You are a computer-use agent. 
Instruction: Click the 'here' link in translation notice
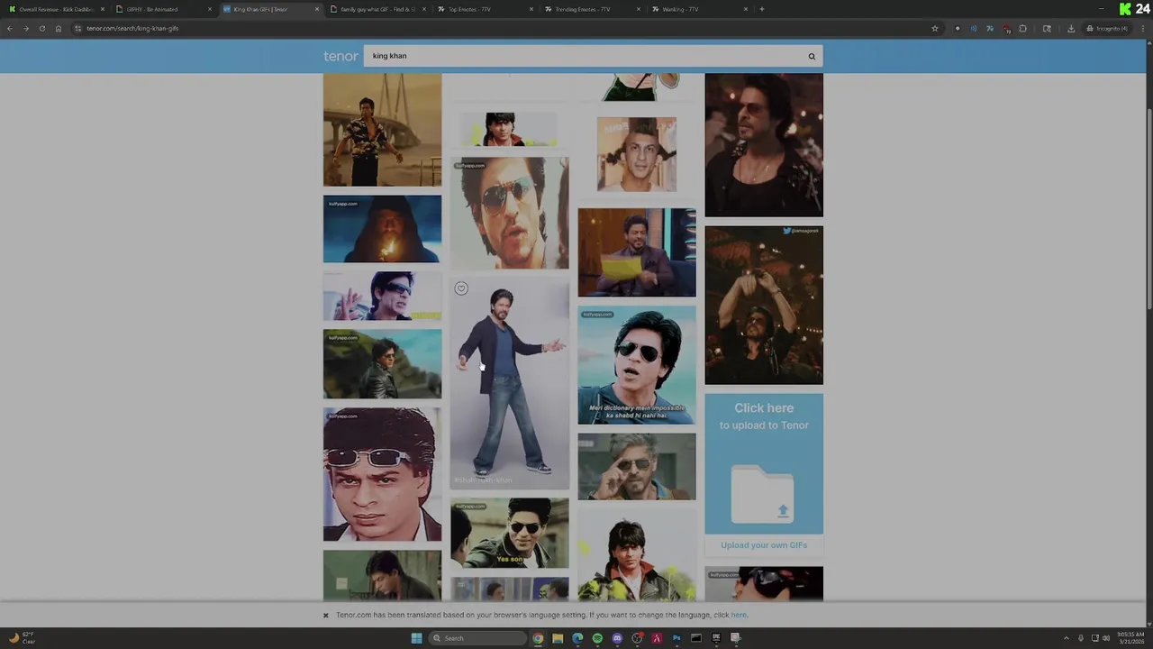[x=739, y=616]
